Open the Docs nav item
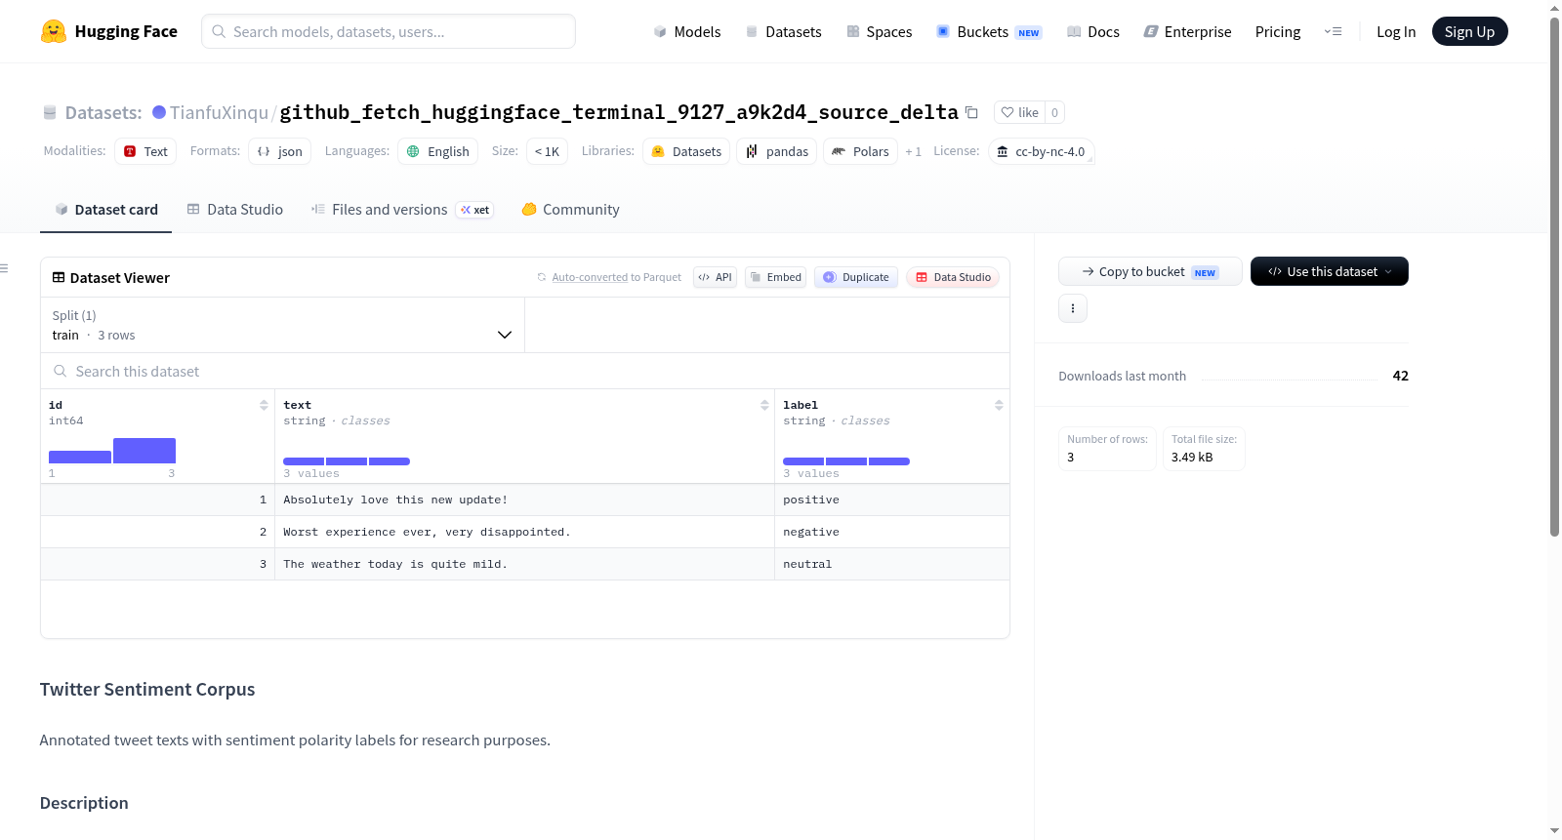 1092,31
